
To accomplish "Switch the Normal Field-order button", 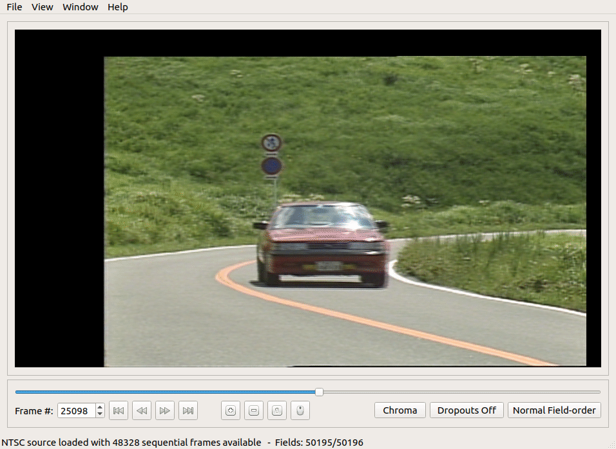I will (554, 410).
